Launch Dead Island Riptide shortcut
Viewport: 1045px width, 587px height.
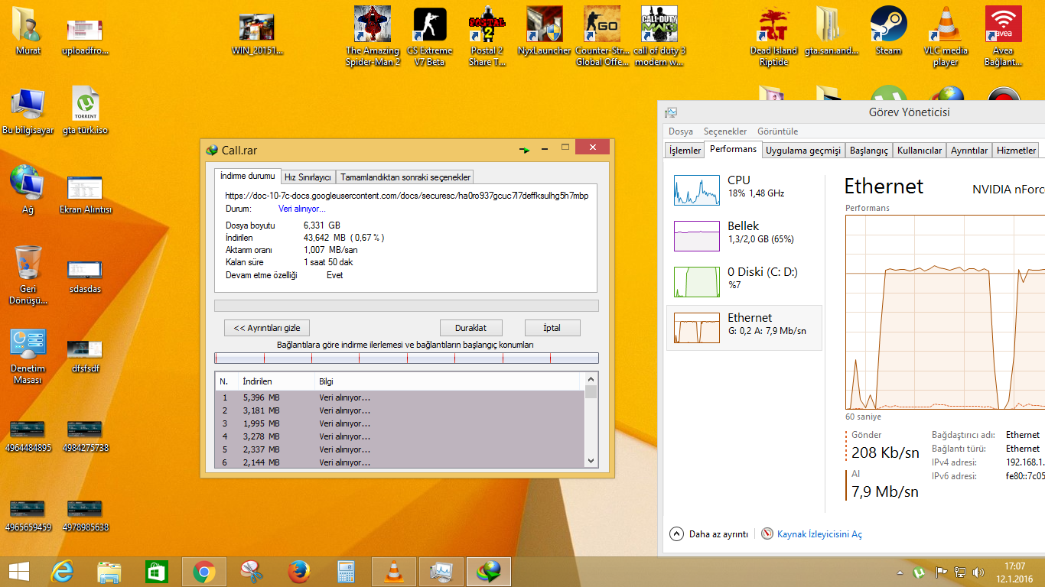pos(773,36)
